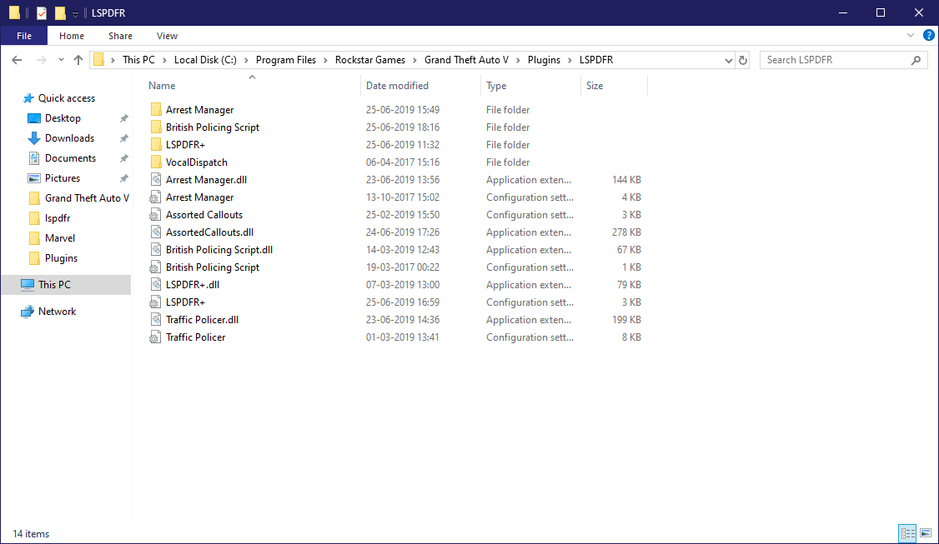Select the Traffic Policer configuration file icon
The width and height of the screenshot is (939, 544).
pos(155,337)
